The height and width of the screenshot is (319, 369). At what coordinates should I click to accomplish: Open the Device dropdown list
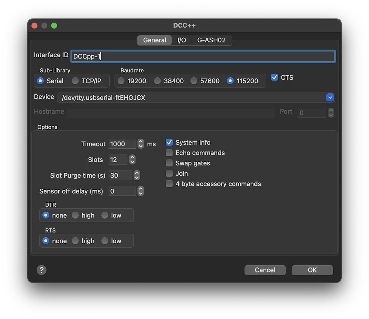330,97
